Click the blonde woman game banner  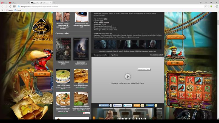coord(127,114)
